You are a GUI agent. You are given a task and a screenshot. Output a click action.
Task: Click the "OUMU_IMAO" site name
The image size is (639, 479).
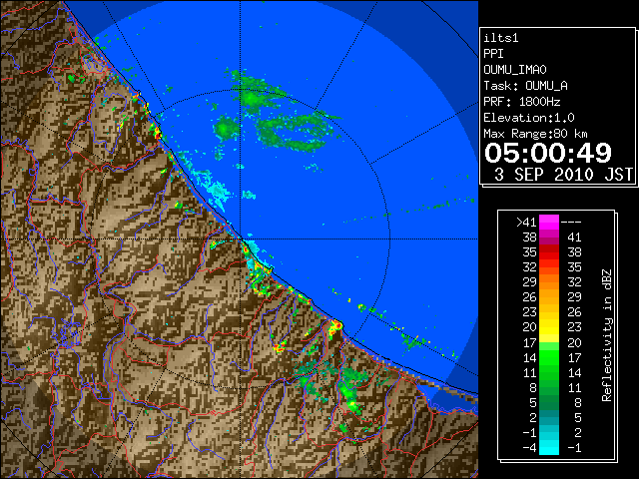coord(515,70)
